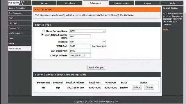Click the Apply Changes button
The height and width of the screenshot is (104, 186).
[96, 67]
